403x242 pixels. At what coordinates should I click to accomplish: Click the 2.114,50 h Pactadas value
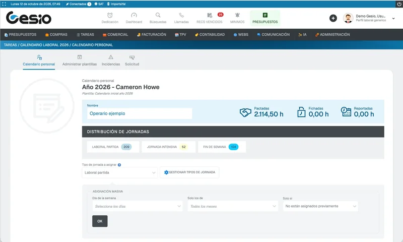pyautogui.click(x=268, y=114)
